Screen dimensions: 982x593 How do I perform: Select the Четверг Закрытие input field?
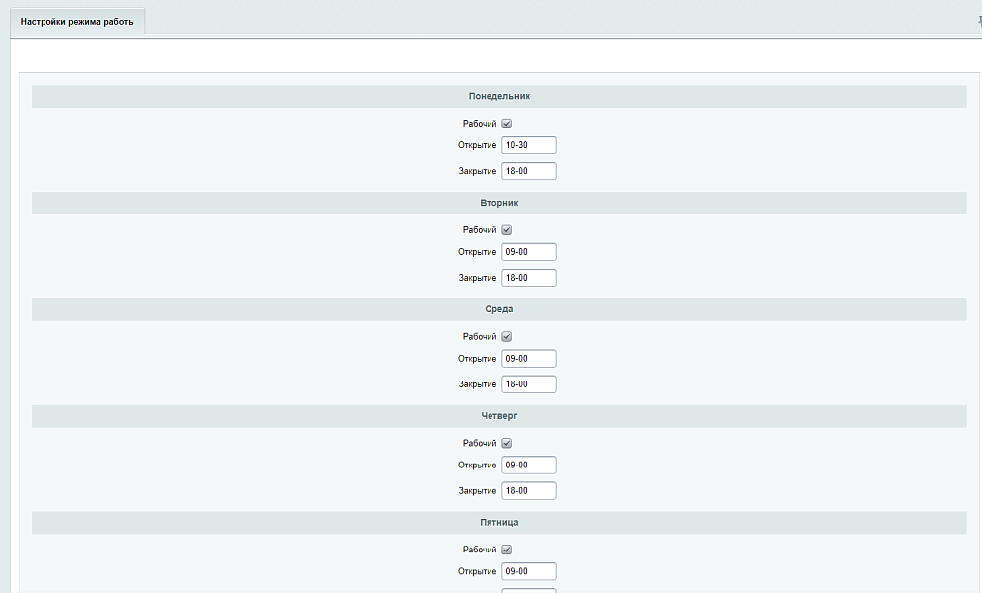click(x=528, y=491)
